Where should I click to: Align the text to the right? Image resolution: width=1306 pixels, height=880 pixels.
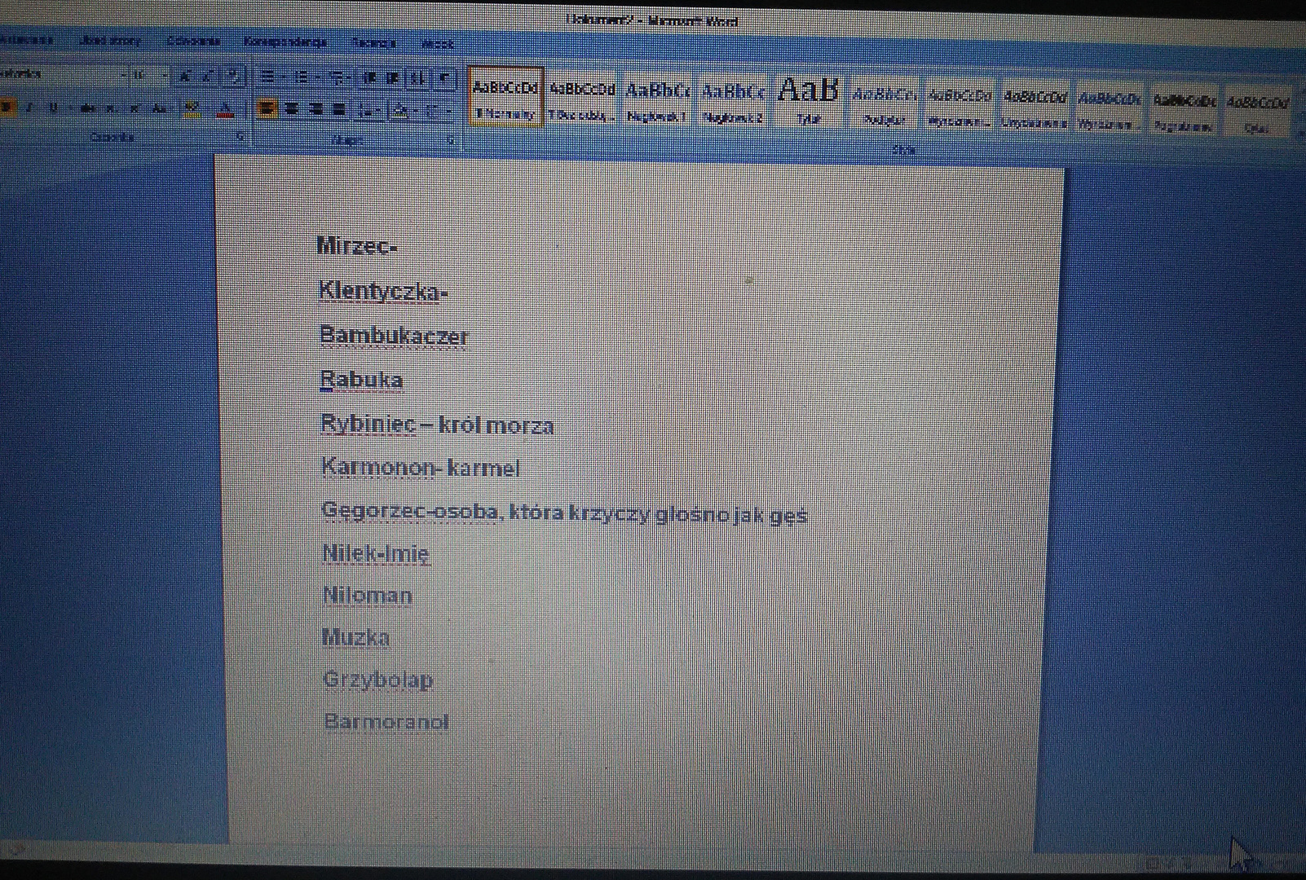click(315, 109)
